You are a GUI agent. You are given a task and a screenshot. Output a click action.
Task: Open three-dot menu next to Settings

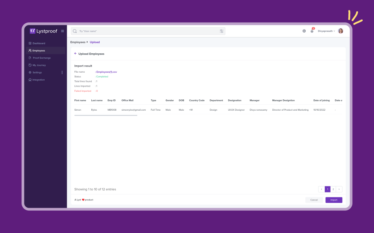click(x=62, y=72)
